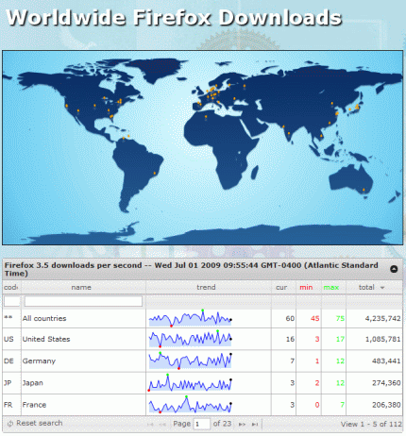Click the cur value 60 for All countries
The image size is (406, 436).
tap(290, 319)
